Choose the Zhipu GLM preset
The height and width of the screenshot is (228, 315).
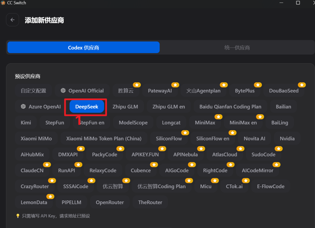point(125,106)
